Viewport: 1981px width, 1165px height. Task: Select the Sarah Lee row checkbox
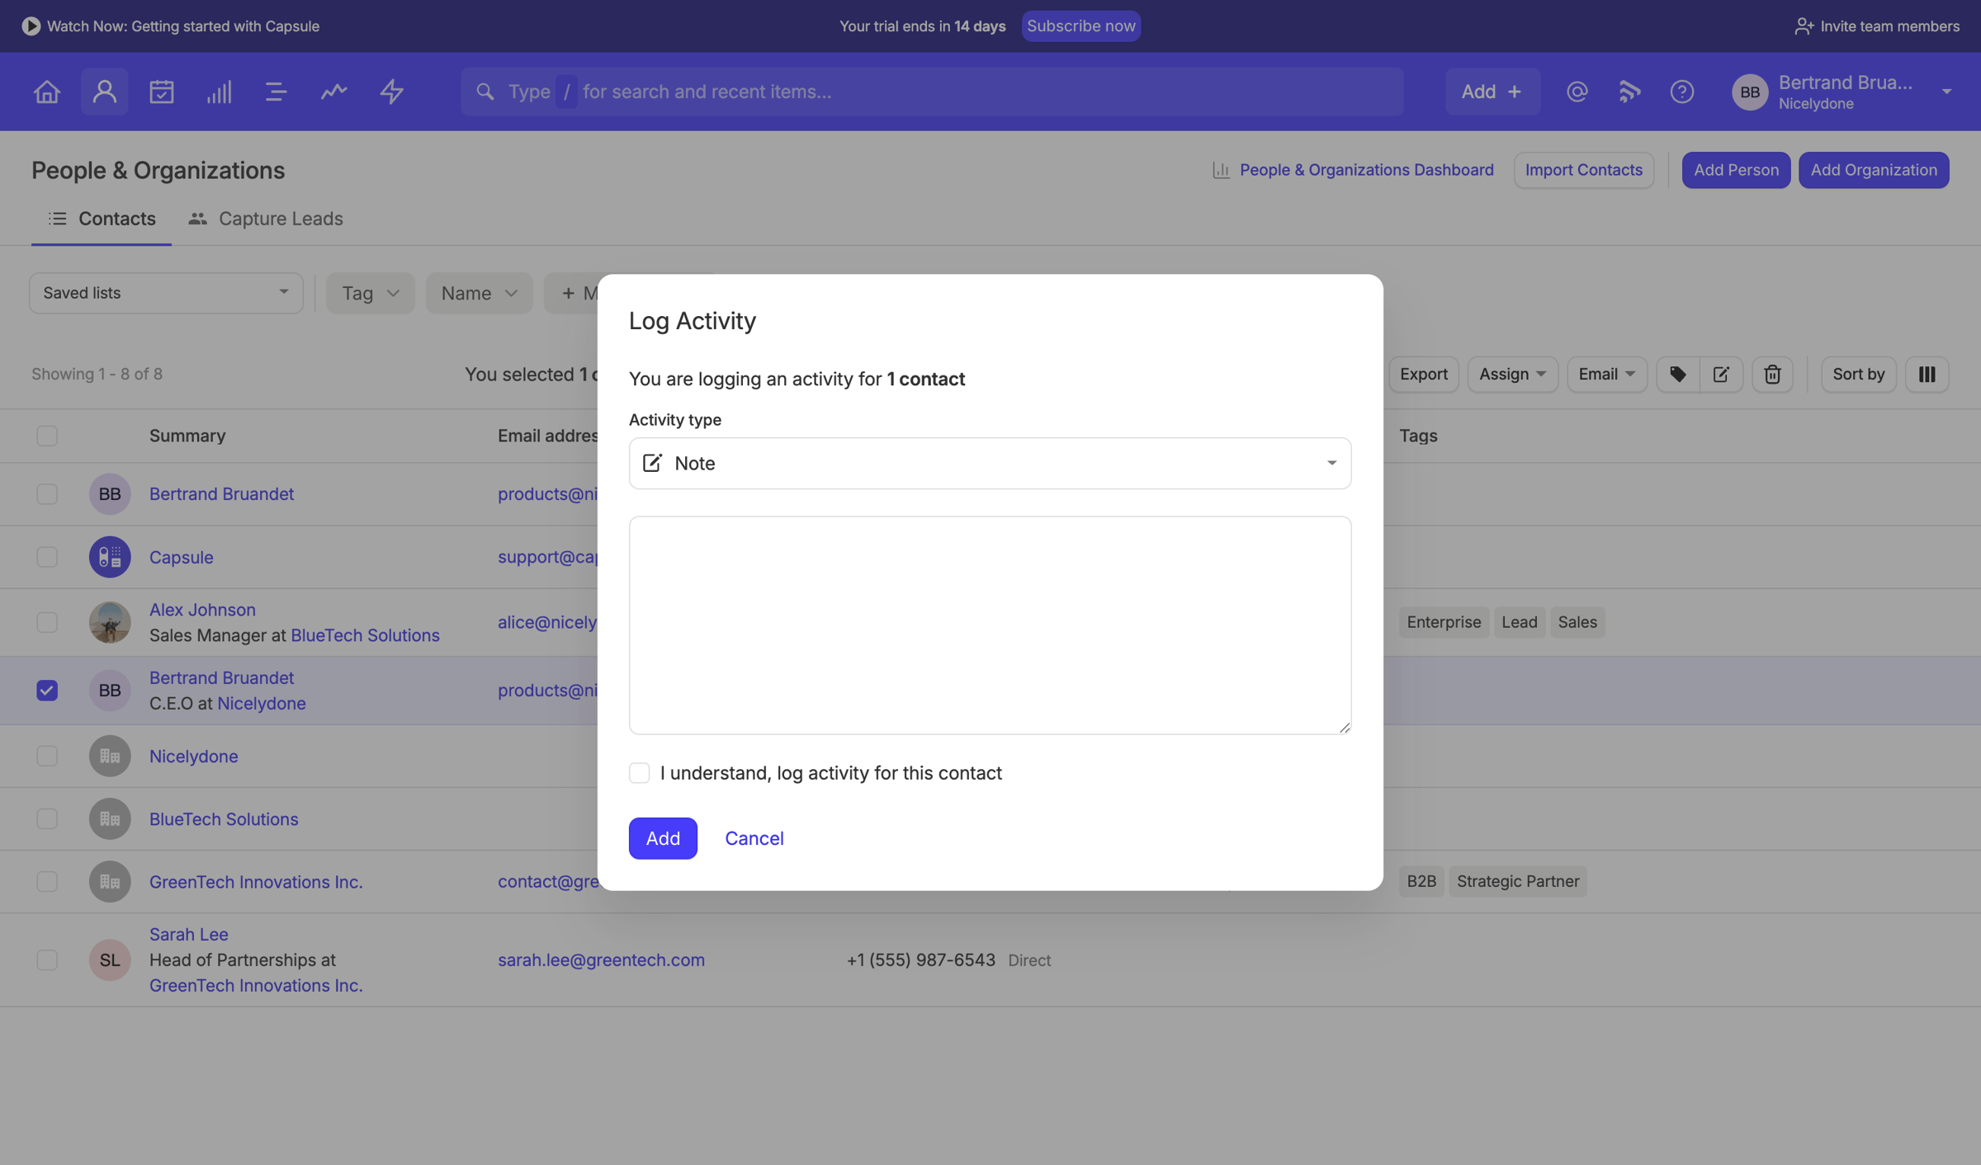coord(47,960)
